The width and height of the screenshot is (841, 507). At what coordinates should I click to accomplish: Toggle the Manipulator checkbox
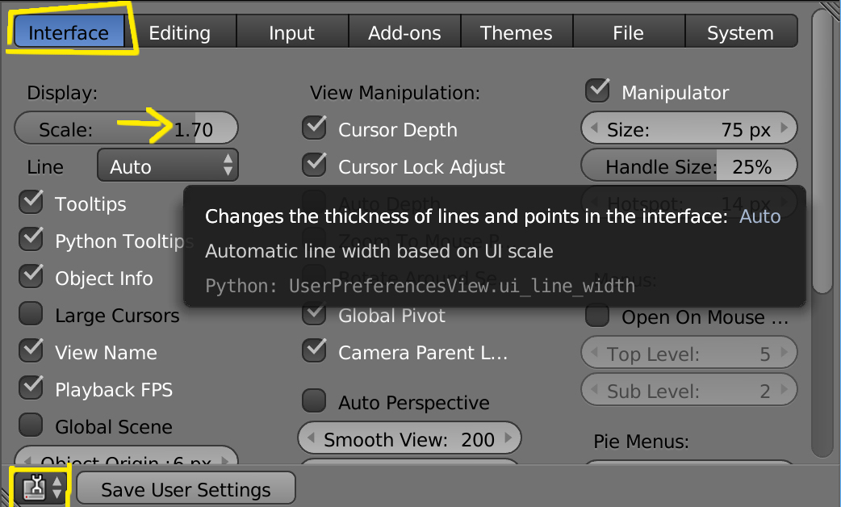coord(598,92)
